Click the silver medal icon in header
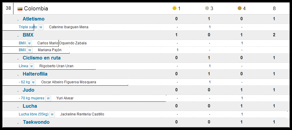The image size is (292, 130). (x=207, y=8)
